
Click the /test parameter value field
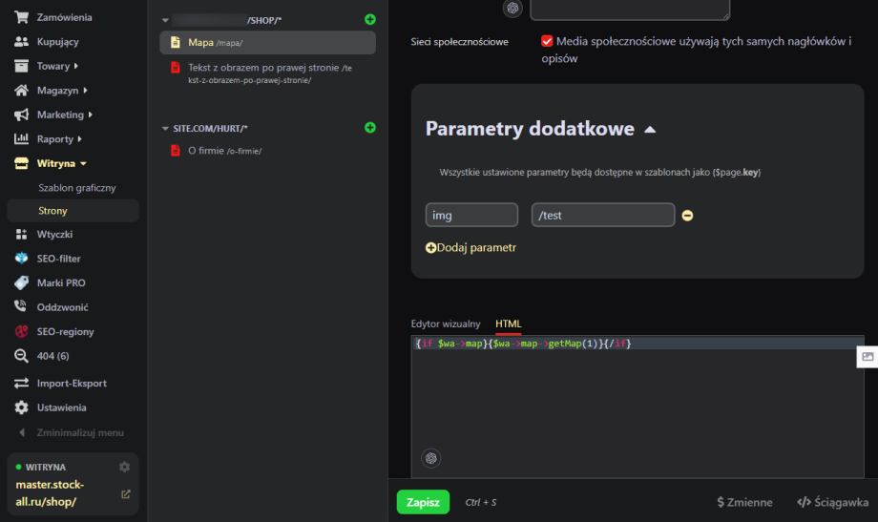pyautogui.click(x=602, y=215)
